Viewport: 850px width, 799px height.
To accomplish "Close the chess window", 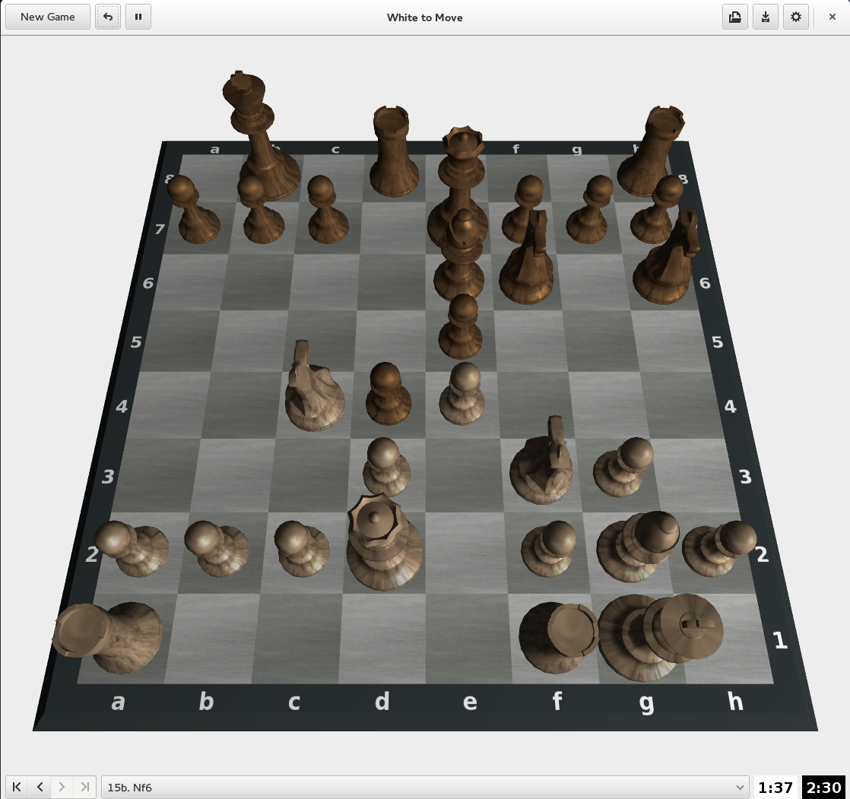I will click(x=832, y=17).
